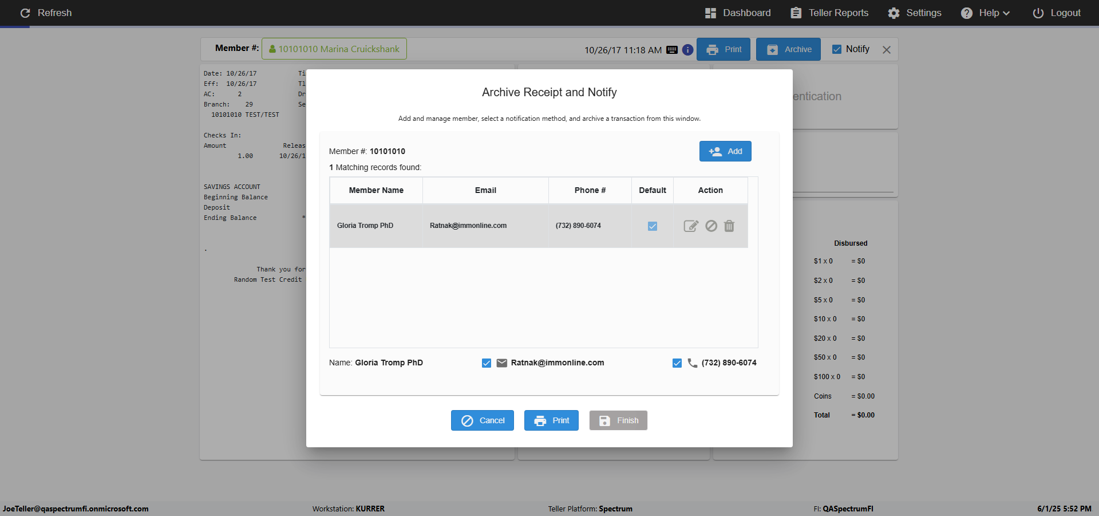Click the Logout power icon
The width and height of the screenshot is (1099, 516).
tap(1038, 13)
